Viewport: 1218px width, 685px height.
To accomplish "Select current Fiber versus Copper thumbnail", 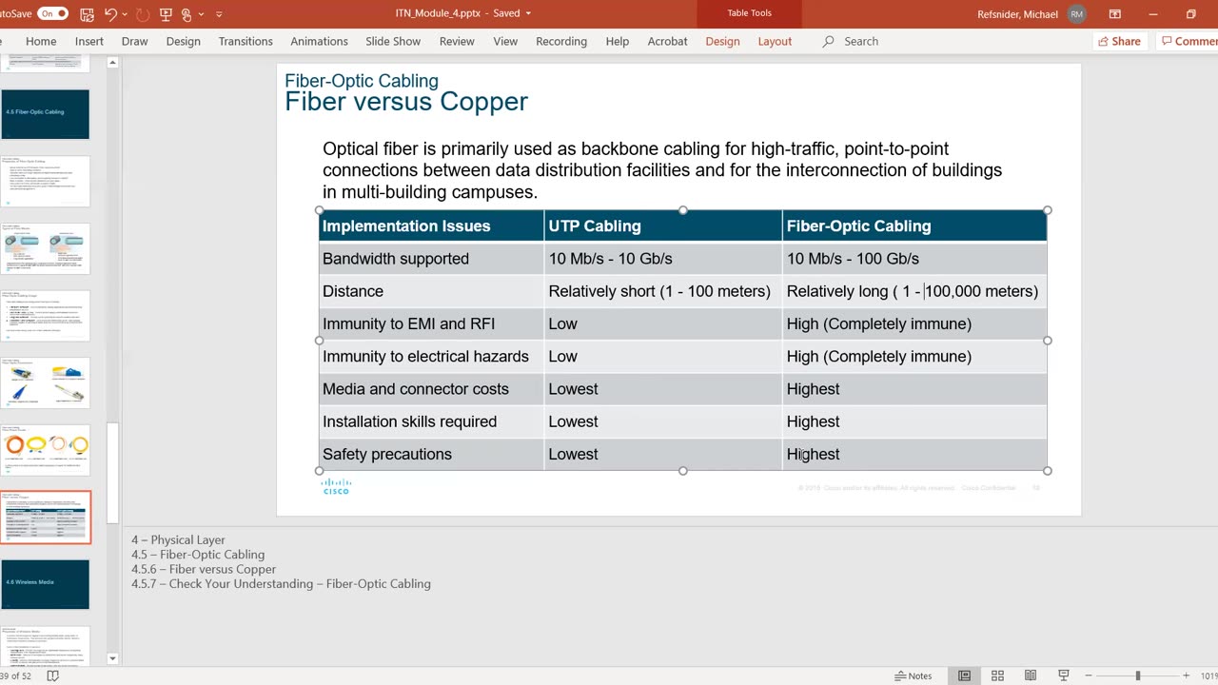I will (x=46, y=517).
